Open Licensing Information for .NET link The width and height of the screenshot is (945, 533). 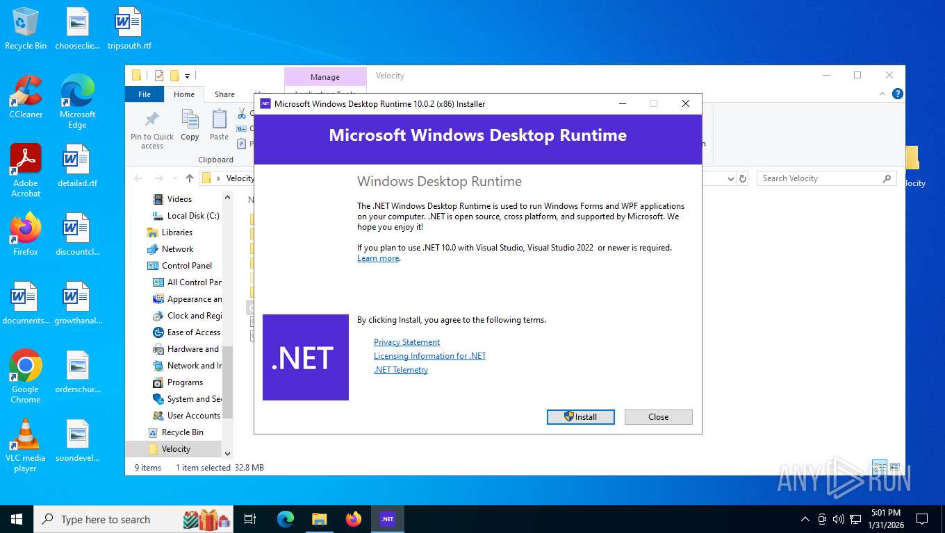[x=429, y=356]
